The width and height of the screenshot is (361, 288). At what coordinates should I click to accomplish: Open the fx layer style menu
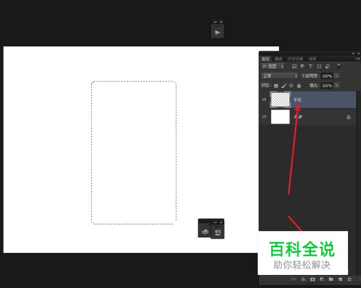(304, 279)
